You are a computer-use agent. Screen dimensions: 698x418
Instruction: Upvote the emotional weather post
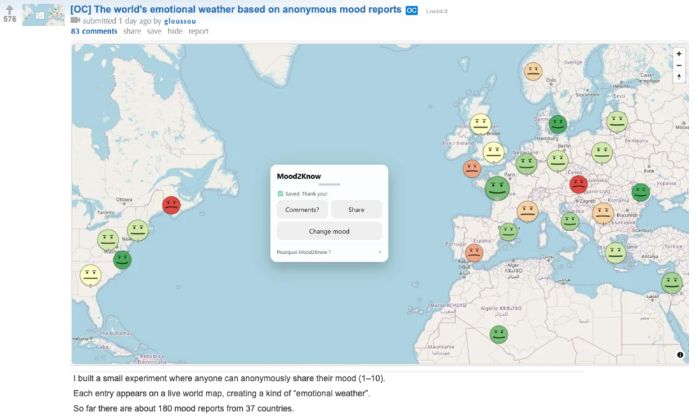tap(9, 9)
